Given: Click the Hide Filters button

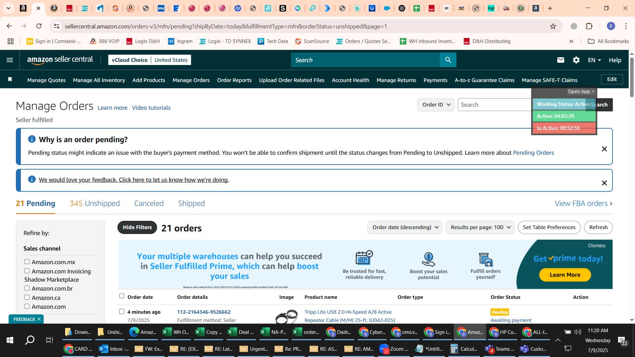Looking at the screenshot, I should click(137, 227).
